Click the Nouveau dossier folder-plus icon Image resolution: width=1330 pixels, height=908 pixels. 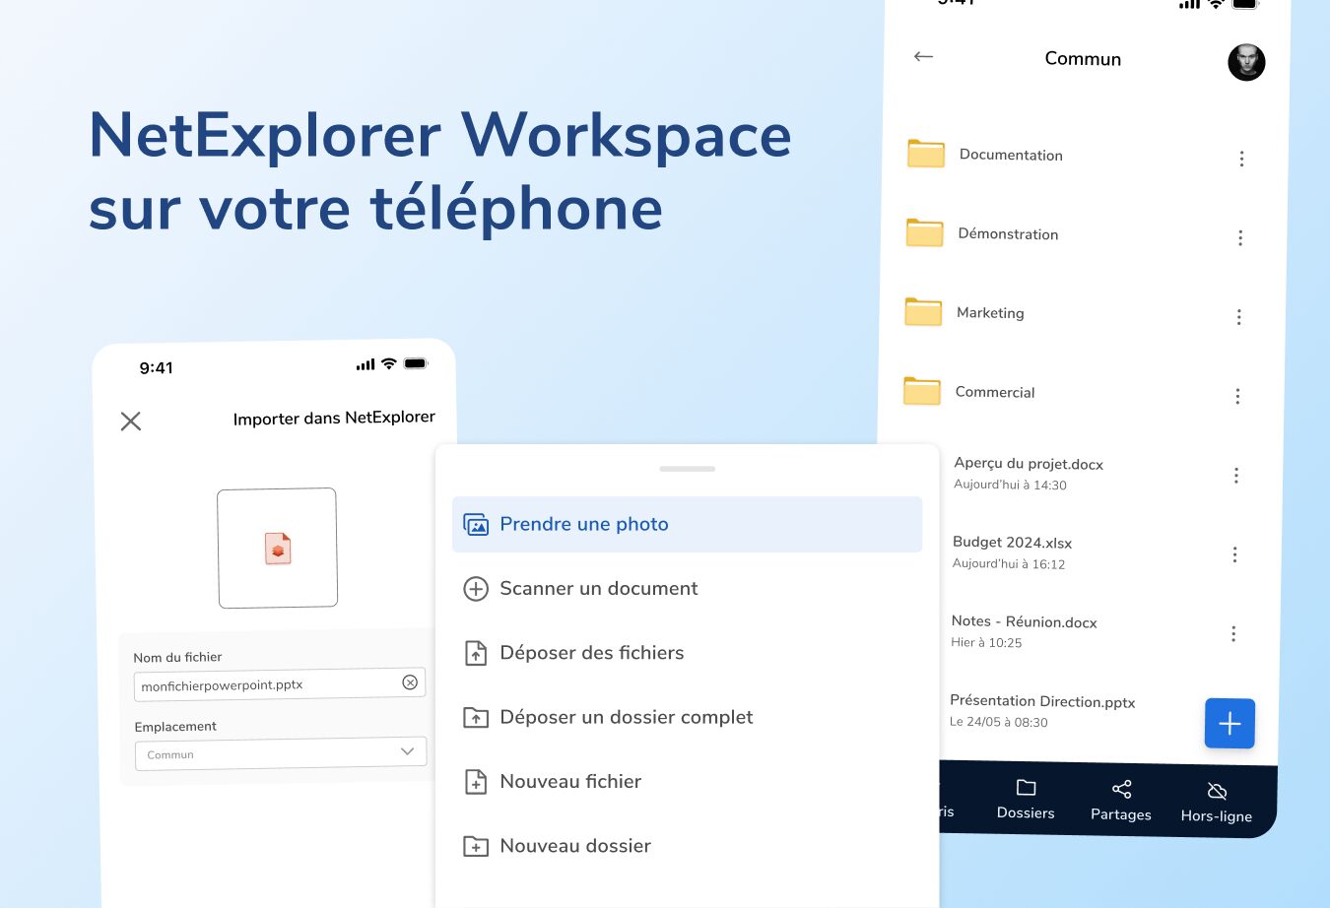(x=476, y=846)
